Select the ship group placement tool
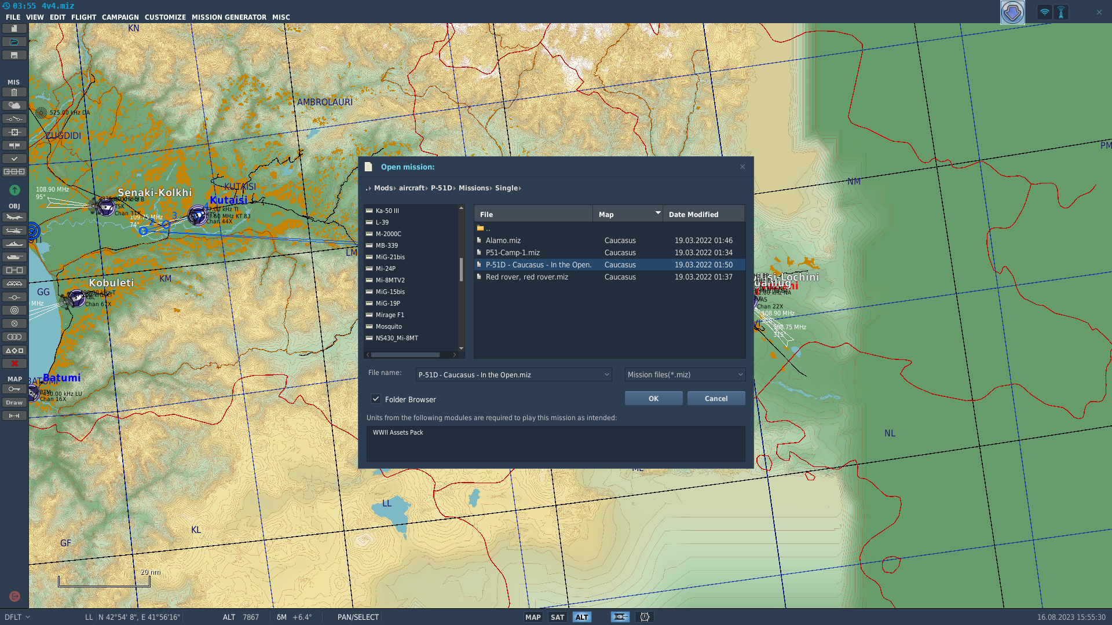The image size is (1112, 625). (14, 244)
